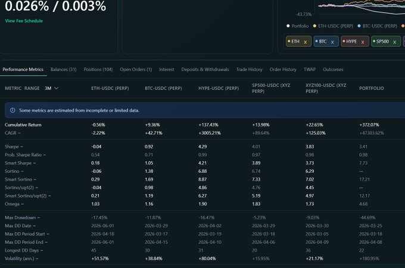Open the Order History tab

(283, 70)
